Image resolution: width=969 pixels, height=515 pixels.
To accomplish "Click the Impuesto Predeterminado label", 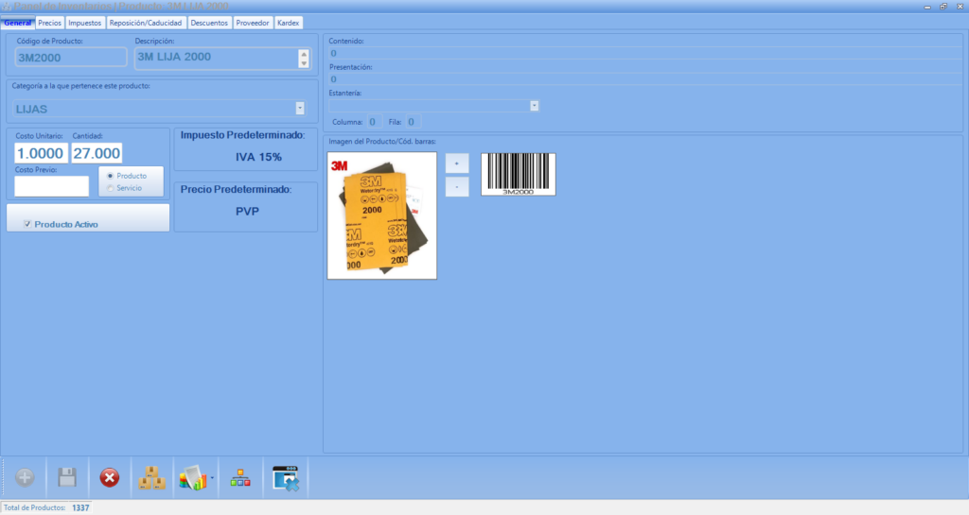I will (242, 135).
